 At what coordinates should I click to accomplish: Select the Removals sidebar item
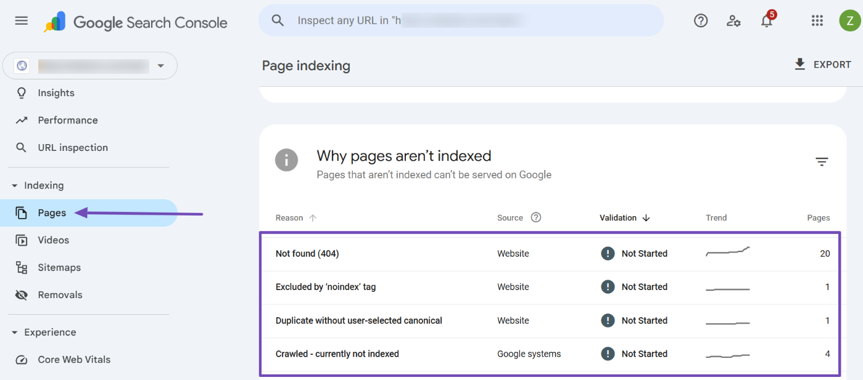coord(59,294)
